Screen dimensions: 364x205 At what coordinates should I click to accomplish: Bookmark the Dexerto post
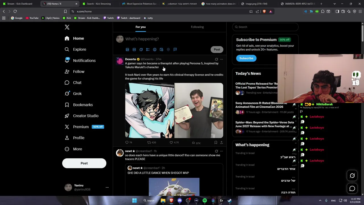click(x=216, y=142)
